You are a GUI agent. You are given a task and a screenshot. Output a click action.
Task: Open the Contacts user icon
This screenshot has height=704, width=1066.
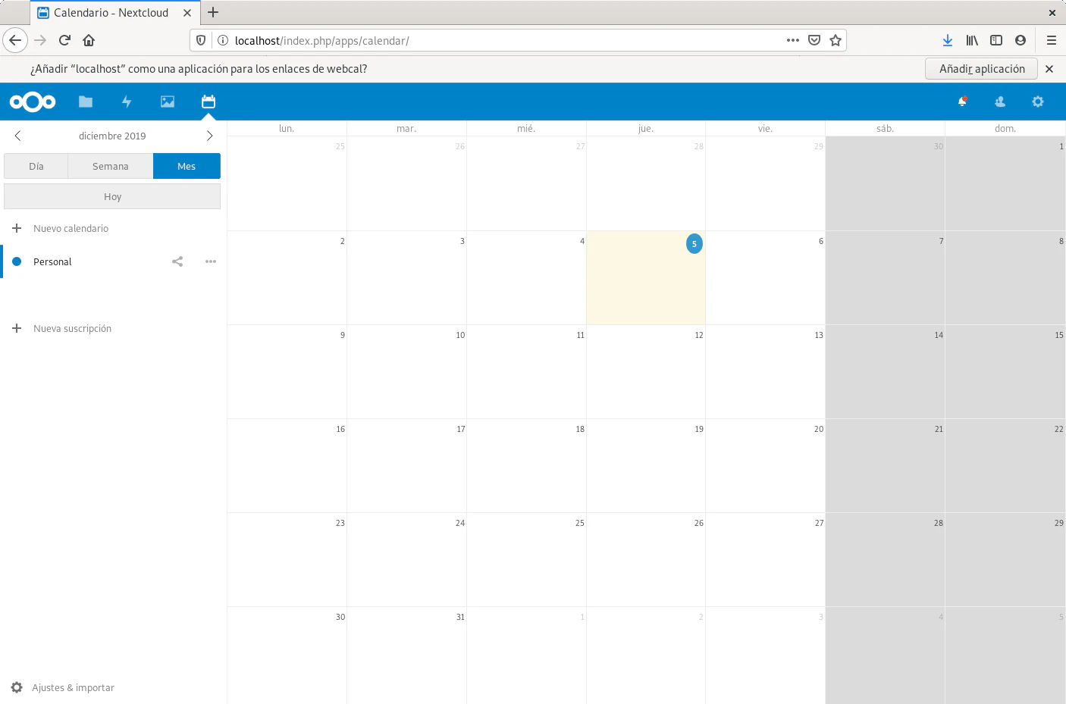(x=1000, y=102)
